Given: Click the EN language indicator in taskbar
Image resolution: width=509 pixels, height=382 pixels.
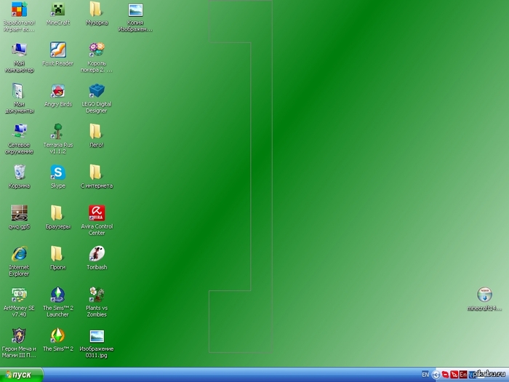Looking at the screenshot, I should pos(425,375).
